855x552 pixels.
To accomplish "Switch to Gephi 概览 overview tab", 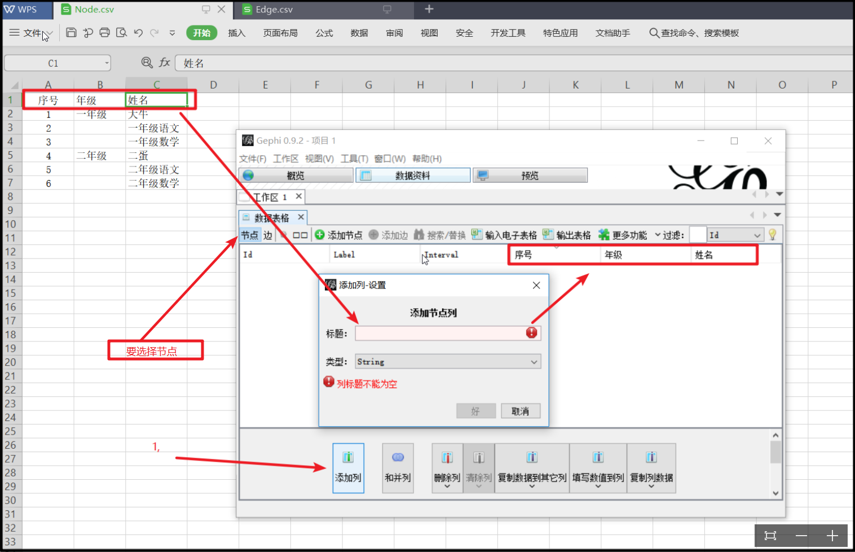I will (x=296, y=176).
